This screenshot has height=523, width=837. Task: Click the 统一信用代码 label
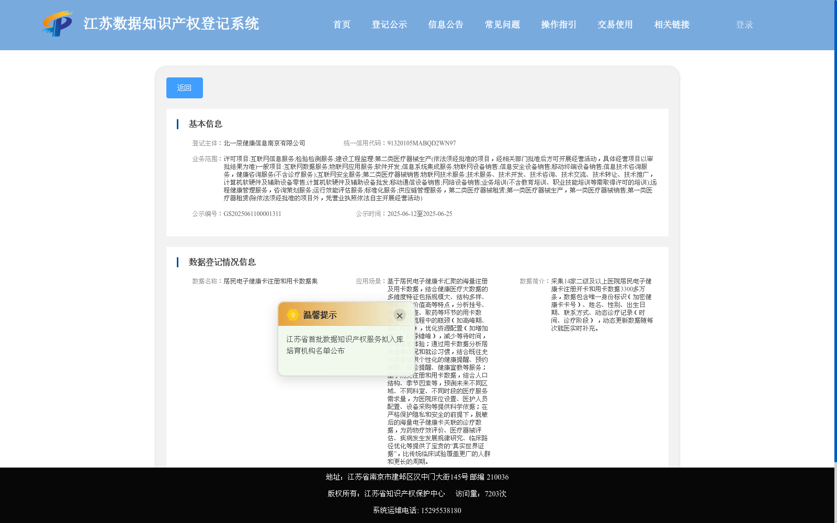point(365,143)
